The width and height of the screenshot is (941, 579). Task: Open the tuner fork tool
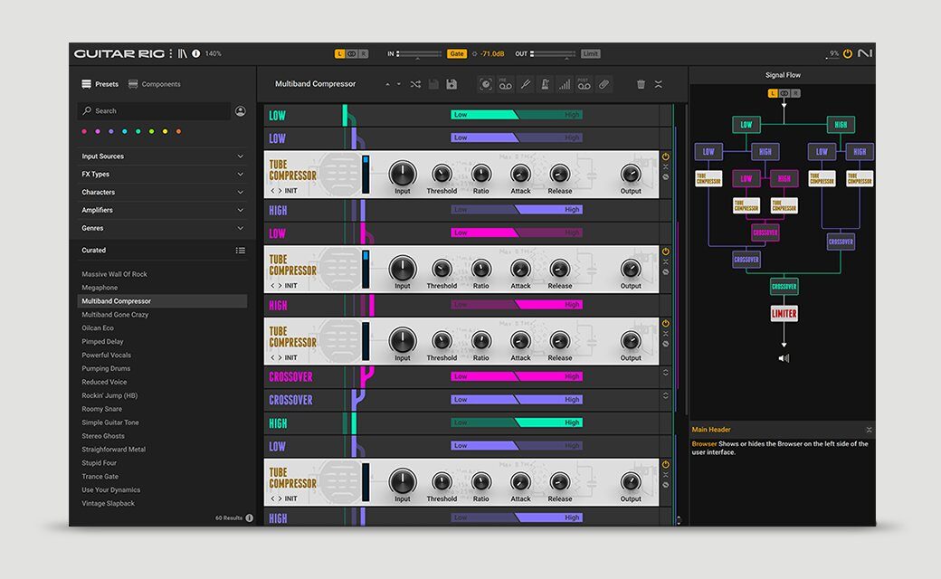525,85
